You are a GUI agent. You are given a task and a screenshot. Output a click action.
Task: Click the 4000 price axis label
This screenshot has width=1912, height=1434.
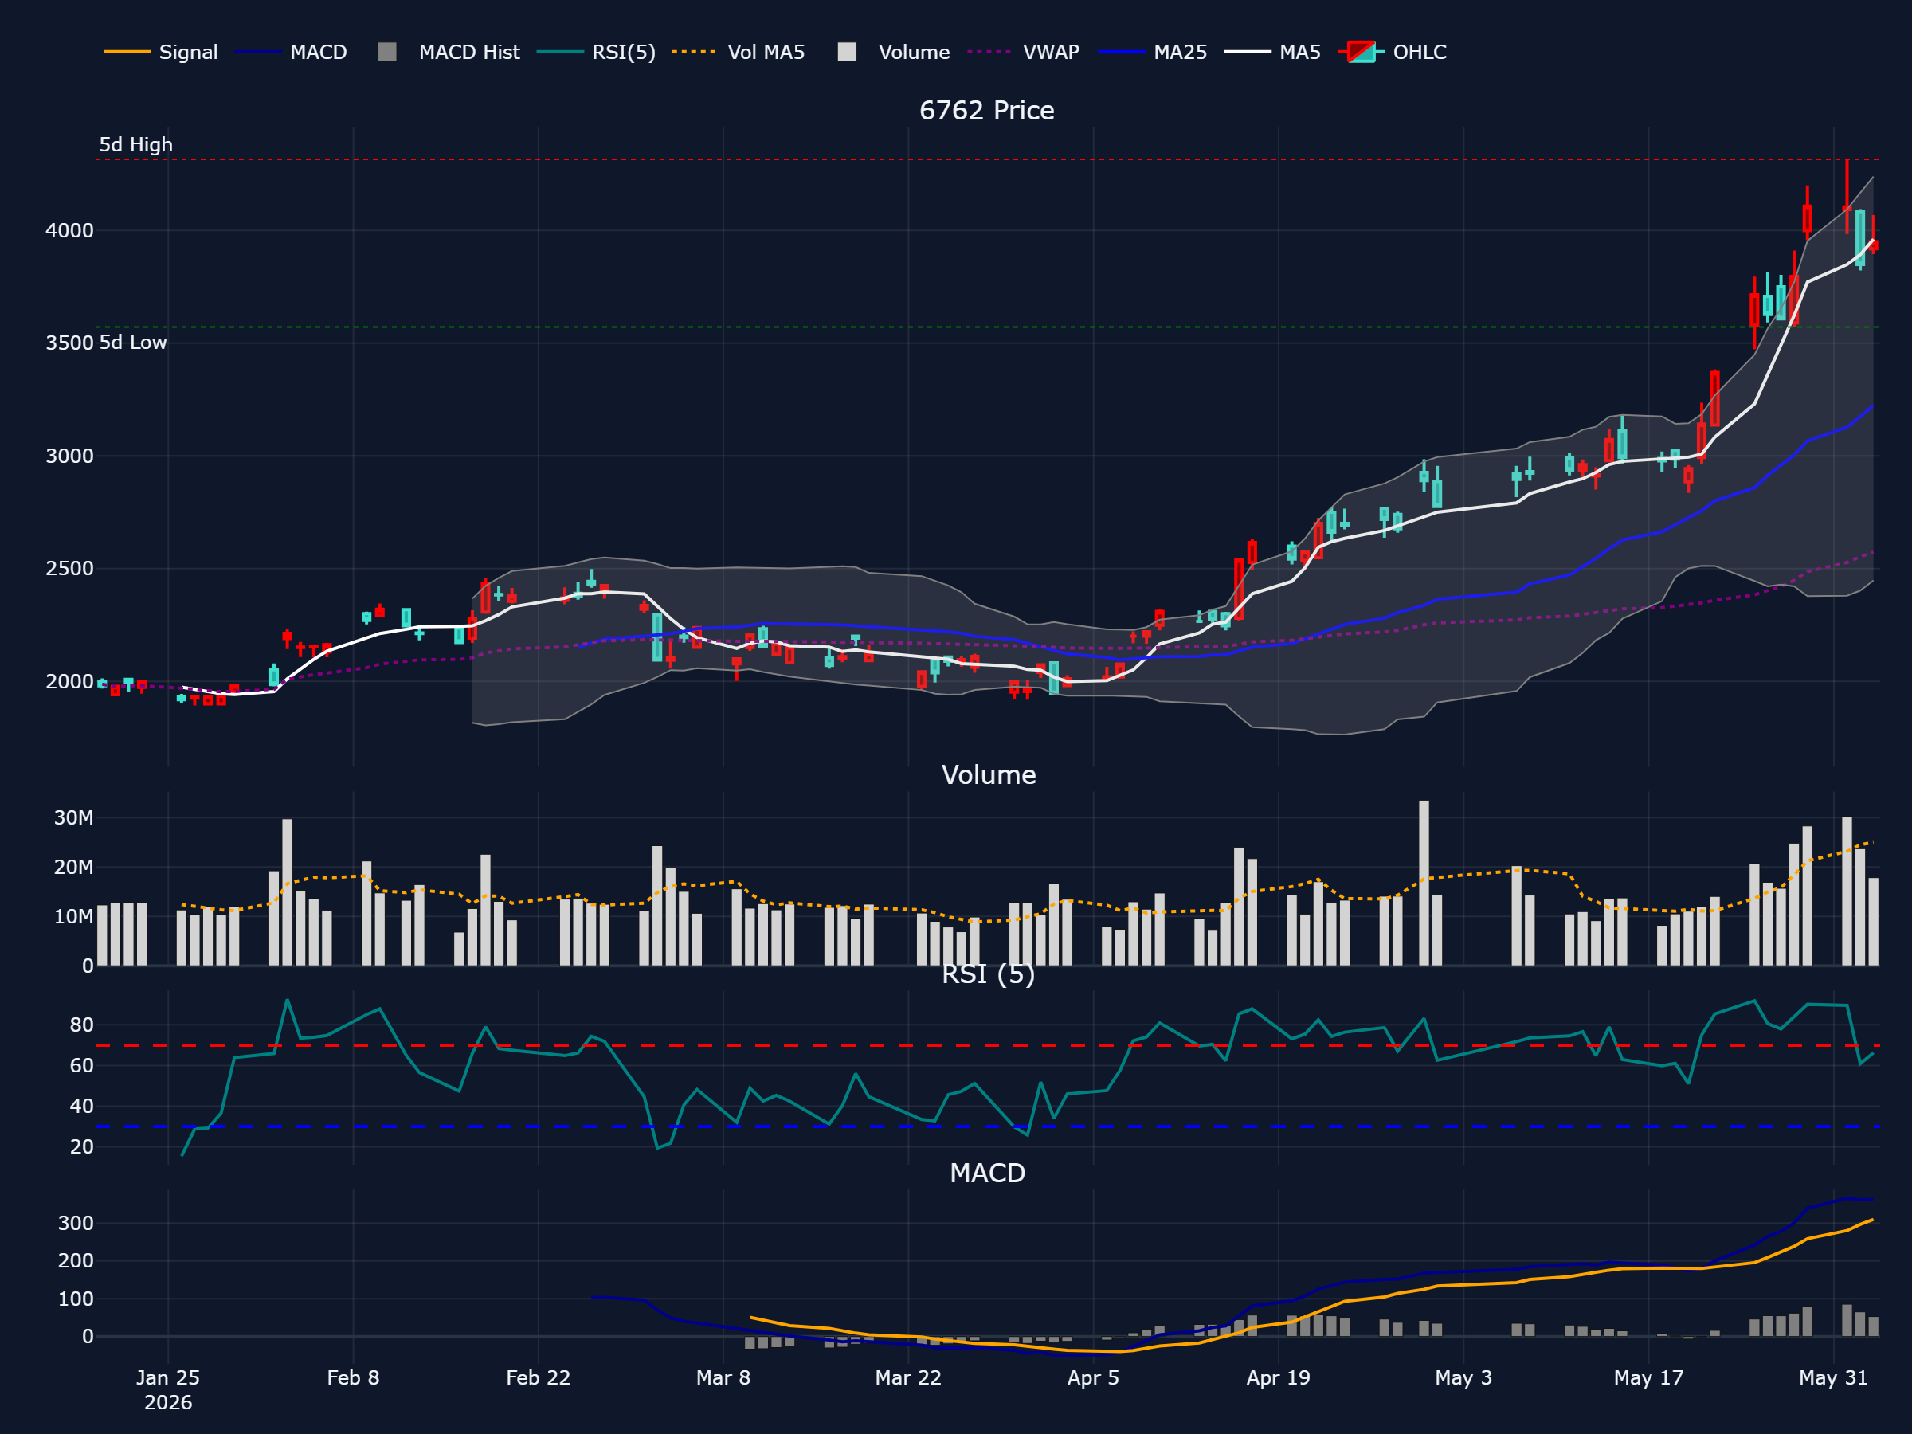69,231
